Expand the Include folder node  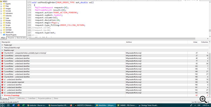coord(1,11)
